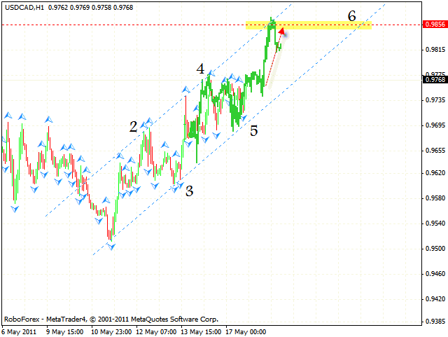This screenshot has height=337, width=448.
Task: Select the wave label 3
Action: (x=189, y=190)
